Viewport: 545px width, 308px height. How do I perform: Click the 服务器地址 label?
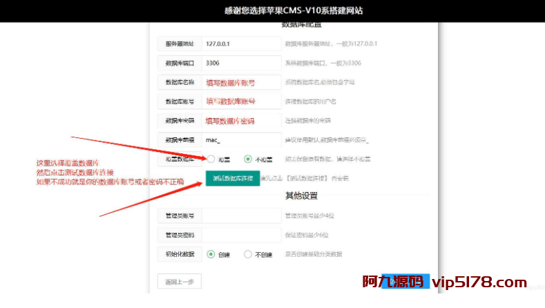180,44
